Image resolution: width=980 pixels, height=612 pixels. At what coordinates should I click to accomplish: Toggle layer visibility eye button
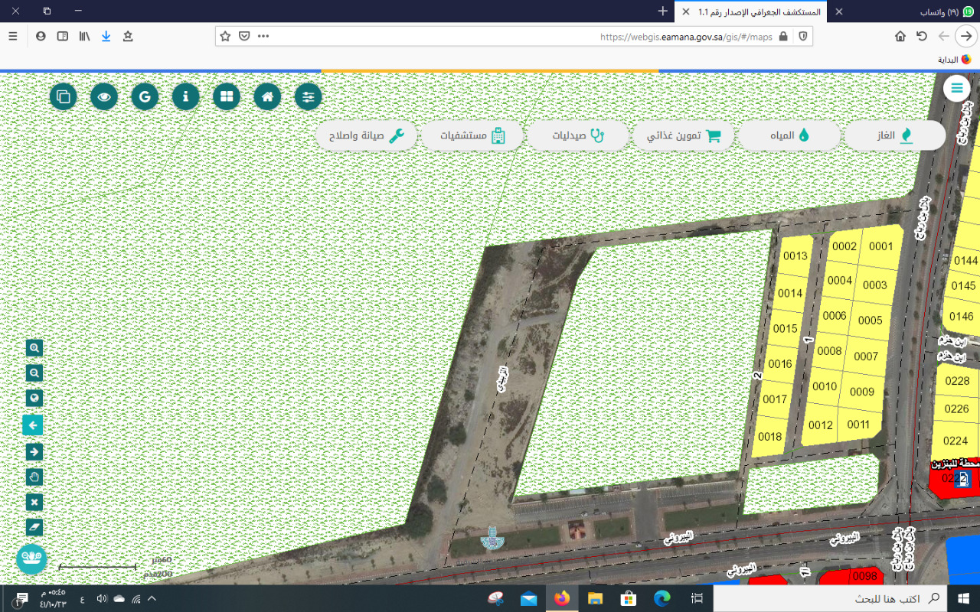[x=104, y=97]
